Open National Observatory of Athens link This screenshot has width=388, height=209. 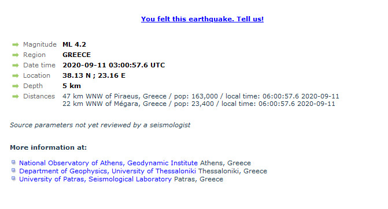click(108, 163)
